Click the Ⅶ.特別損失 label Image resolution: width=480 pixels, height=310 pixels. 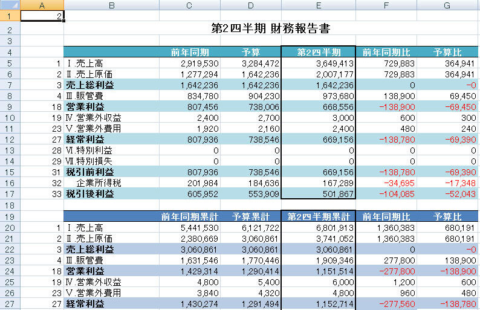89,161
